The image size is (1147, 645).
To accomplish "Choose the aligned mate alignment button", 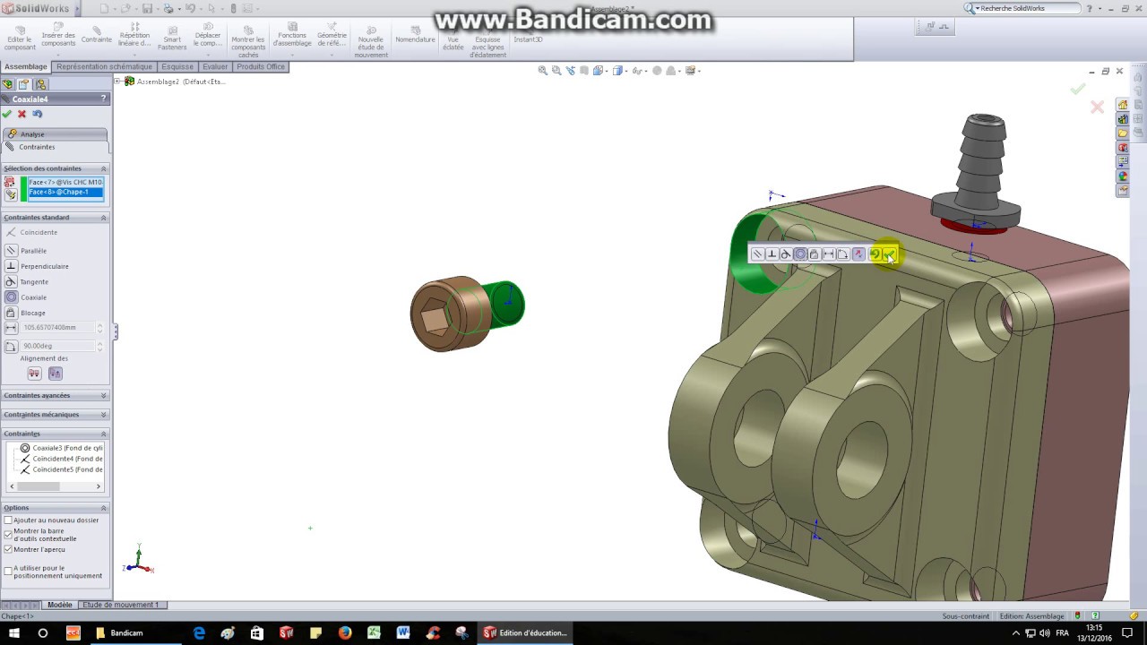I will [34, 374].
